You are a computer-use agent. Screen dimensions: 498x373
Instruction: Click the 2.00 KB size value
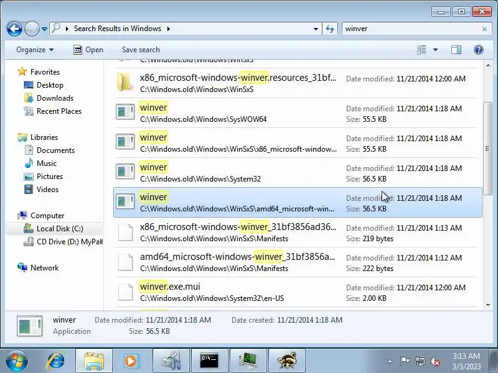(375, 298)
